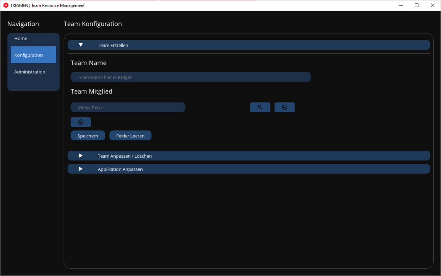Remove team member with the minus button

click(284, 107)
